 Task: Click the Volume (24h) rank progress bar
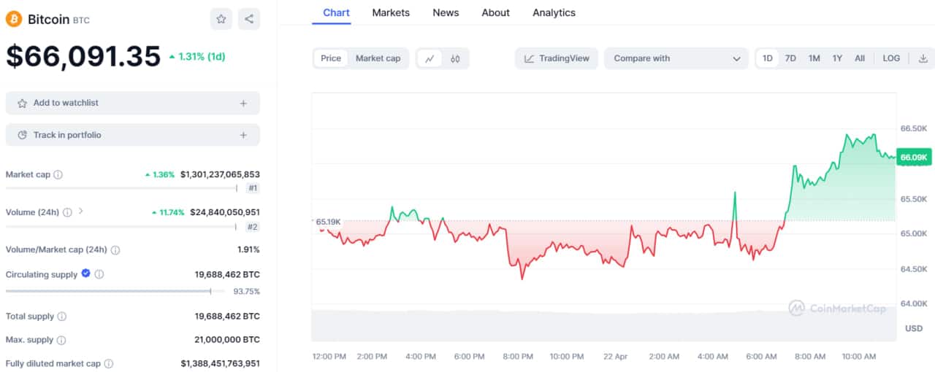(122, 227)
